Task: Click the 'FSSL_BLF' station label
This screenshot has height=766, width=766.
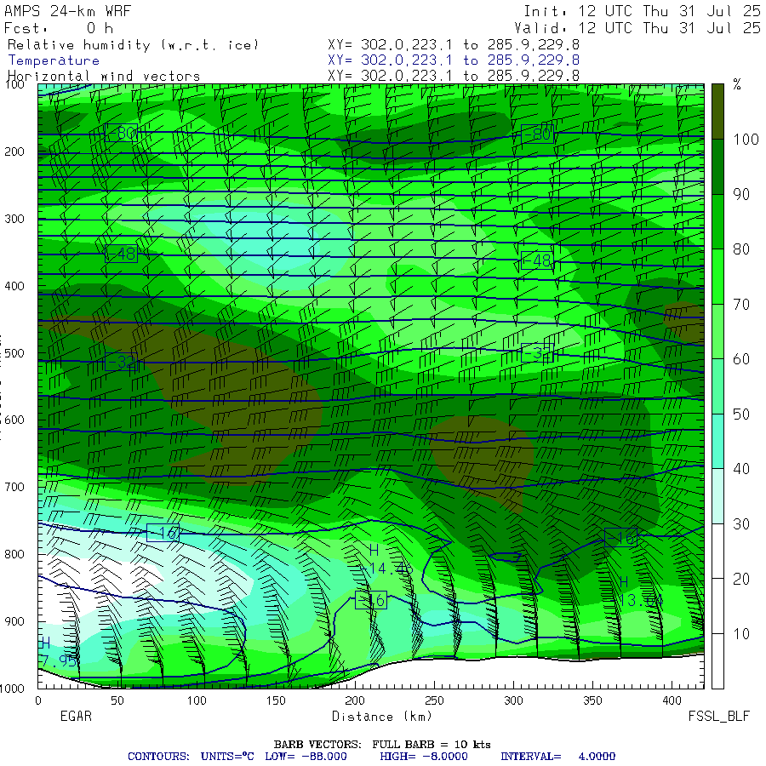Action: pos(718,716)
